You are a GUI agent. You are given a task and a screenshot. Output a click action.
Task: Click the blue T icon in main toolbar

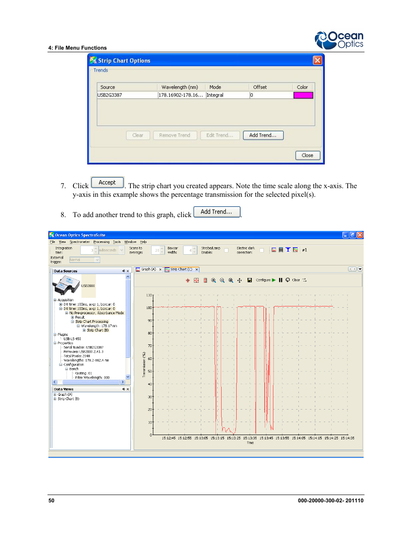288,250
